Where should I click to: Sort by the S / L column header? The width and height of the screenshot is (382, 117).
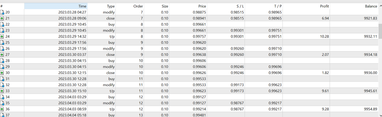[x=226, y=6]
